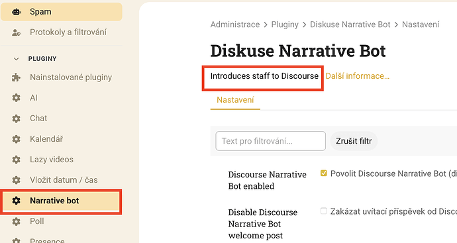Focus the Text pro filtrování input field

270,141
